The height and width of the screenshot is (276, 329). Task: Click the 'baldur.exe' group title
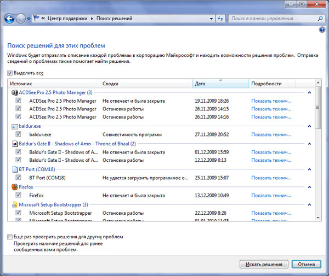click(30, 126)
